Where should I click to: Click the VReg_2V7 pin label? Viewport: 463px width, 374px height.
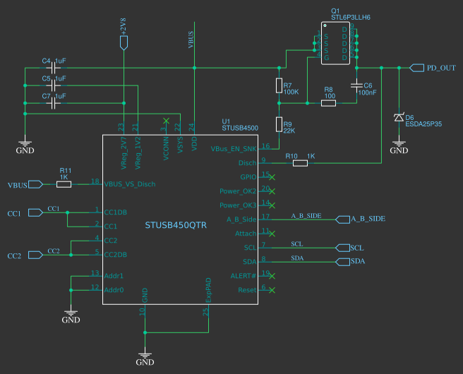tap(124, 153)
